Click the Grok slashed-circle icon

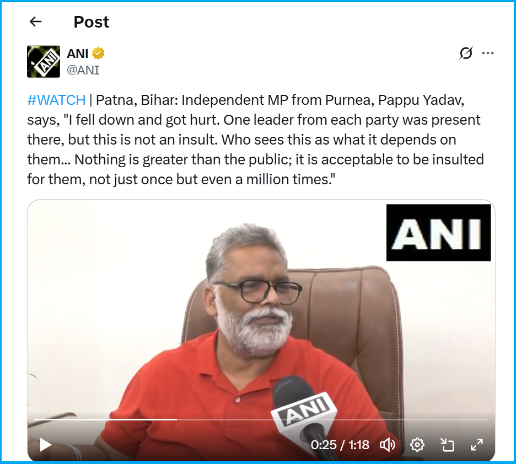click(x=466, y=53)
